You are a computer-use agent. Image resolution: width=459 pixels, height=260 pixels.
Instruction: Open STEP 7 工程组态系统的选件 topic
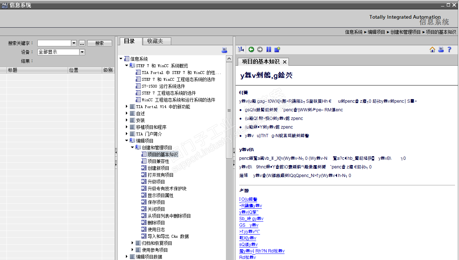tap(169, 93)
